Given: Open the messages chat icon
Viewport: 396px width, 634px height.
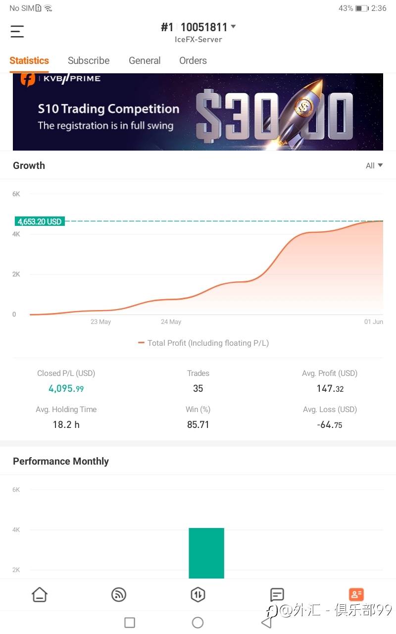Looking at the screenshot, I should 277,594.
